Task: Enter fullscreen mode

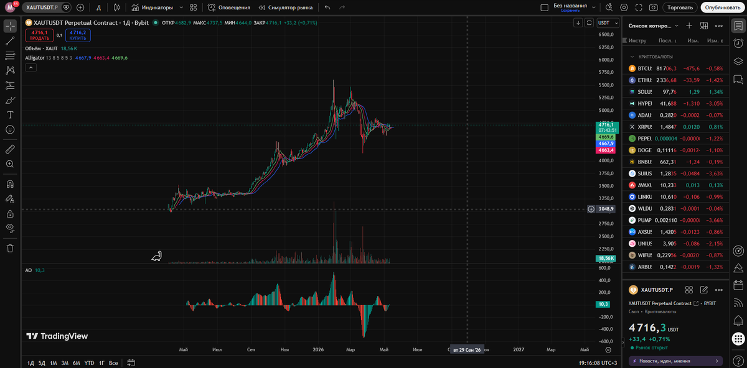Action: click(x=639, y=7)
